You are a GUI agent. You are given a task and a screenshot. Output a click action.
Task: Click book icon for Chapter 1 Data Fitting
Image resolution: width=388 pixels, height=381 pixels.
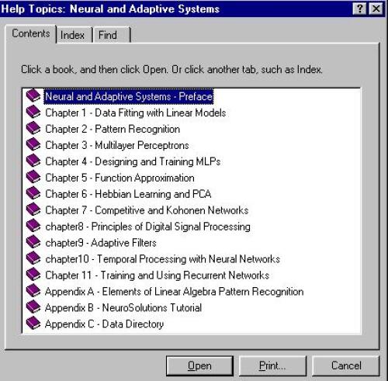33,113
